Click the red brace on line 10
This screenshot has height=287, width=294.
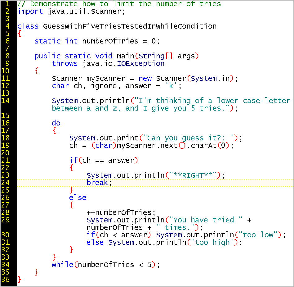(37, 71)
